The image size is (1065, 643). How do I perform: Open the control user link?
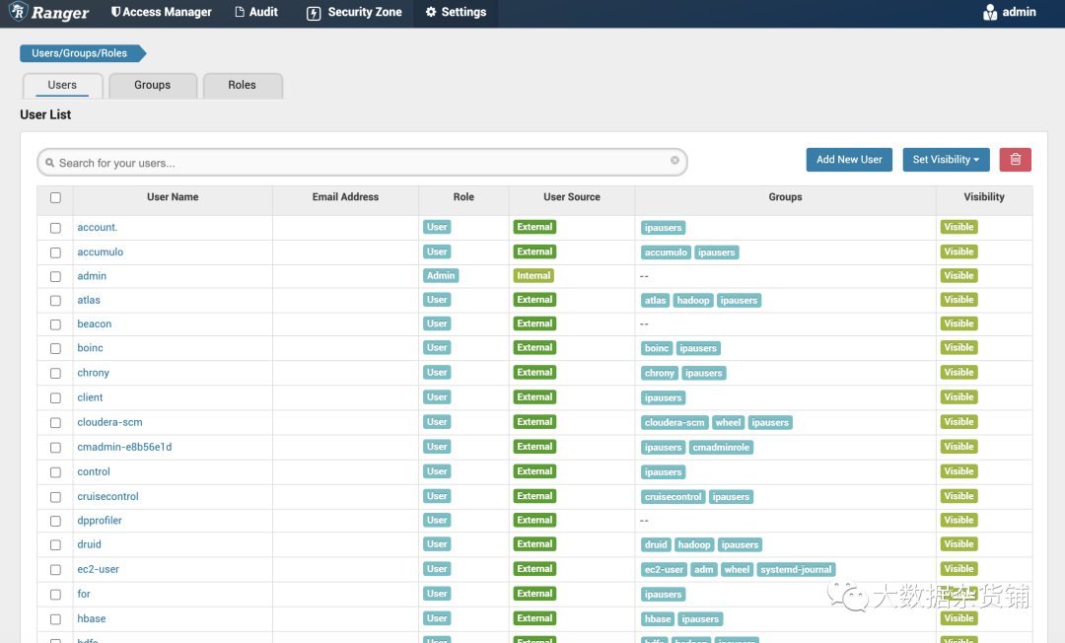tap(93, 471)
